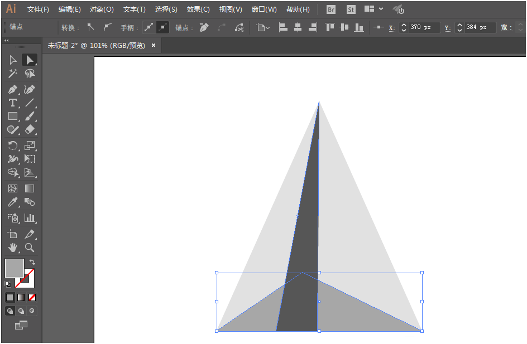Collapse the tools panel double arrows
The height and width of the screenshot is (344, 527).
pos(6,40)
